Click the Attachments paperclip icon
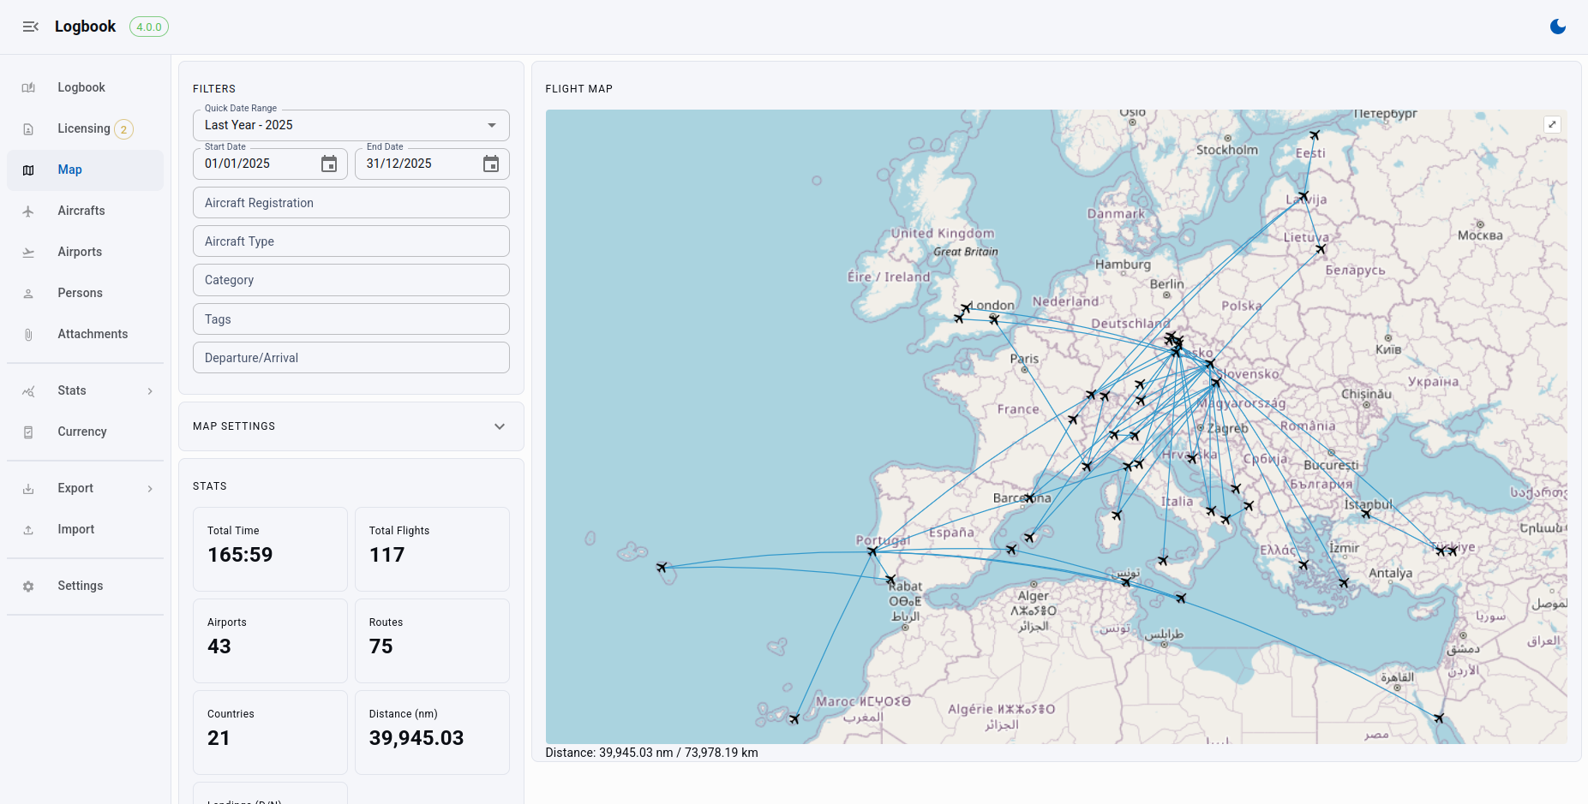This screenshot has width=1588, height=804. click(x=28, y=335)
